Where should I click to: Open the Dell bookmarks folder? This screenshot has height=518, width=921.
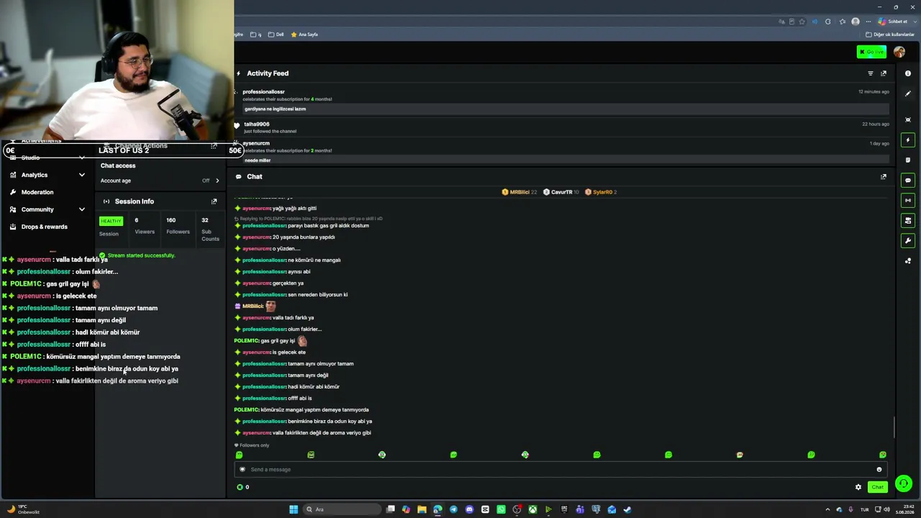[x=276, y=35]
